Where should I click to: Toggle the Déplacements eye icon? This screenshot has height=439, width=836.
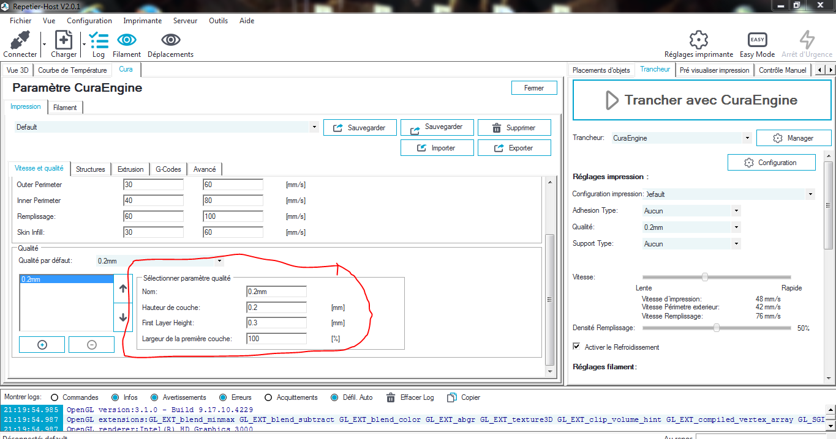click(x=170, y=40)
